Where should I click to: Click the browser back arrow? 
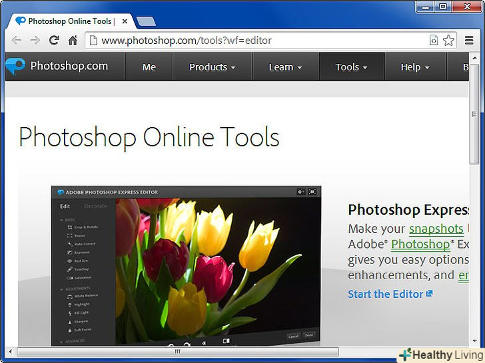click(17, 41)
